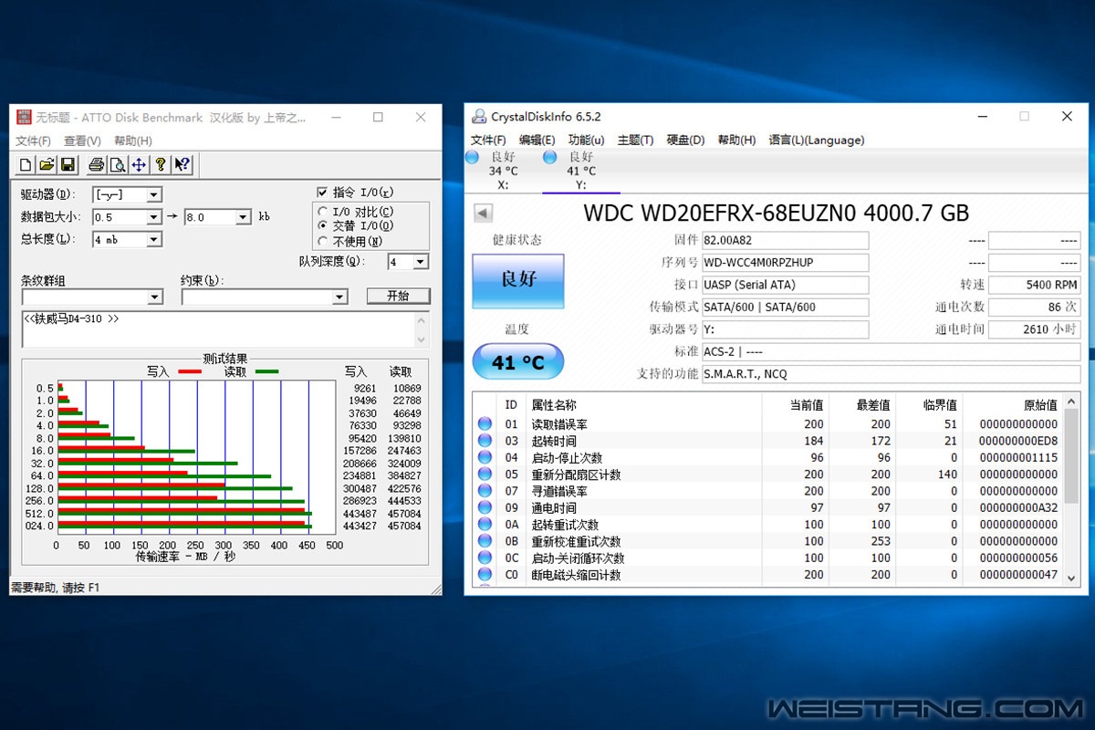
Task: Click status orb for attribute 04 启动-停止次数
Action: 485,458
